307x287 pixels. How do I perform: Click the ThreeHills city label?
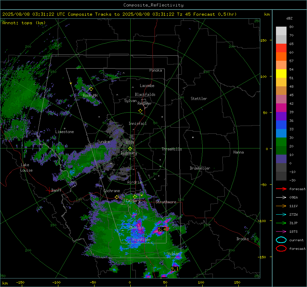(x=172, y=149)
